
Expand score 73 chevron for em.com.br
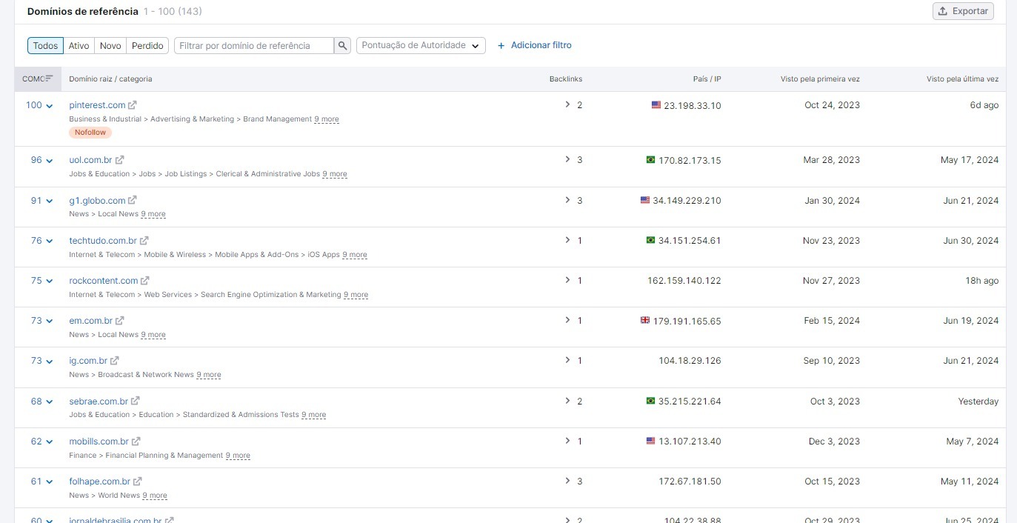[50, 322]
